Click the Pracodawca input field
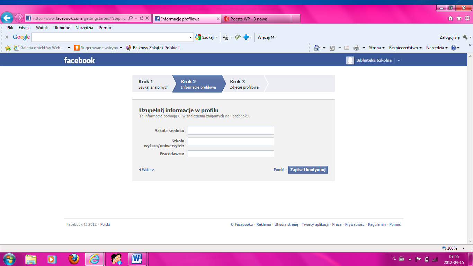Screen dimensions: 473x266 click(231, 154)
